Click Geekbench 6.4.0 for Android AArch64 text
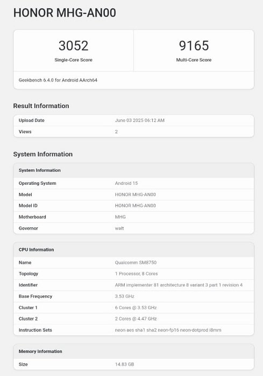The height and width of the screenshot is (376, 263). (58, 80)
